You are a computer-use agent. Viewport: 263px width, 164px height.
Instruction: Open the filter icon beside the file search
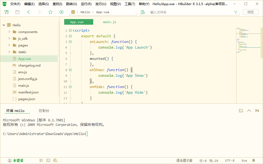236,12
